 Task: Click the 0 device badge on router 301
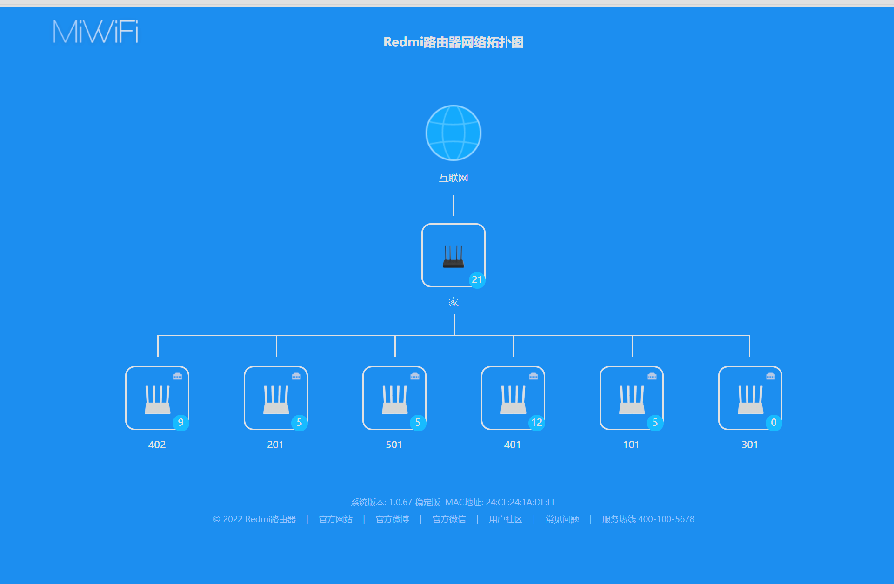click(774, 423)
